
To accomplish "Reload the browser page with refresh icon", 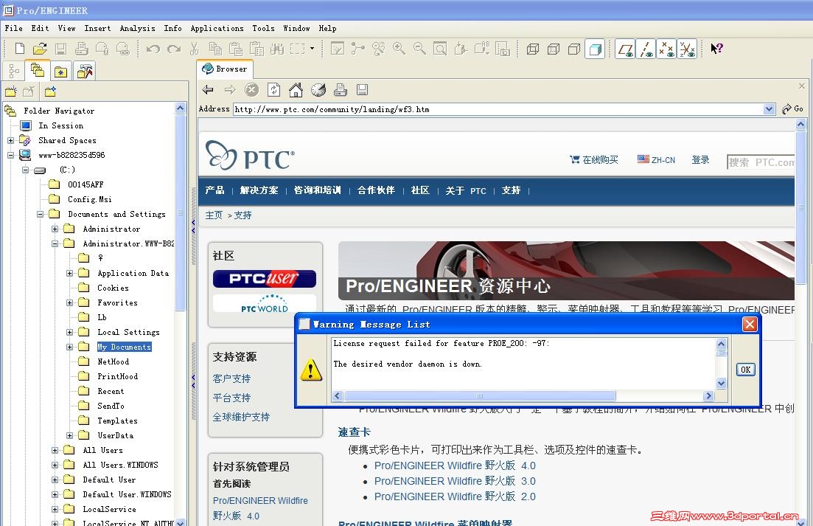I will tap(273, 90).
